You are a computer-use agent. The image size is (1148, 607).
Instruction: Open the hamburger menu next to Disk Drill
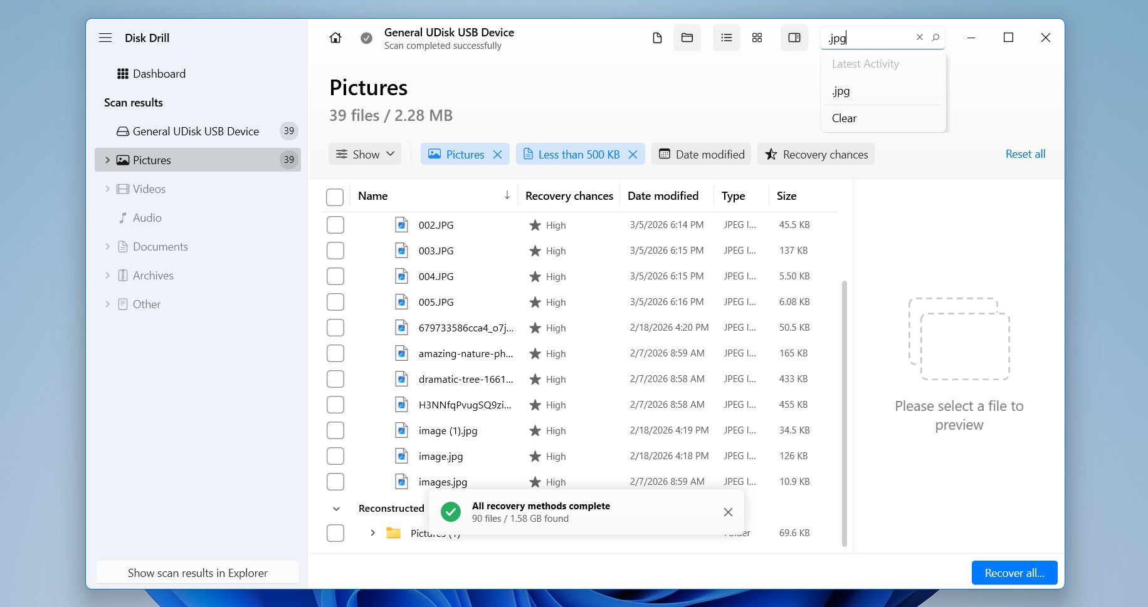pyautogui.click(x=105, y=38)
